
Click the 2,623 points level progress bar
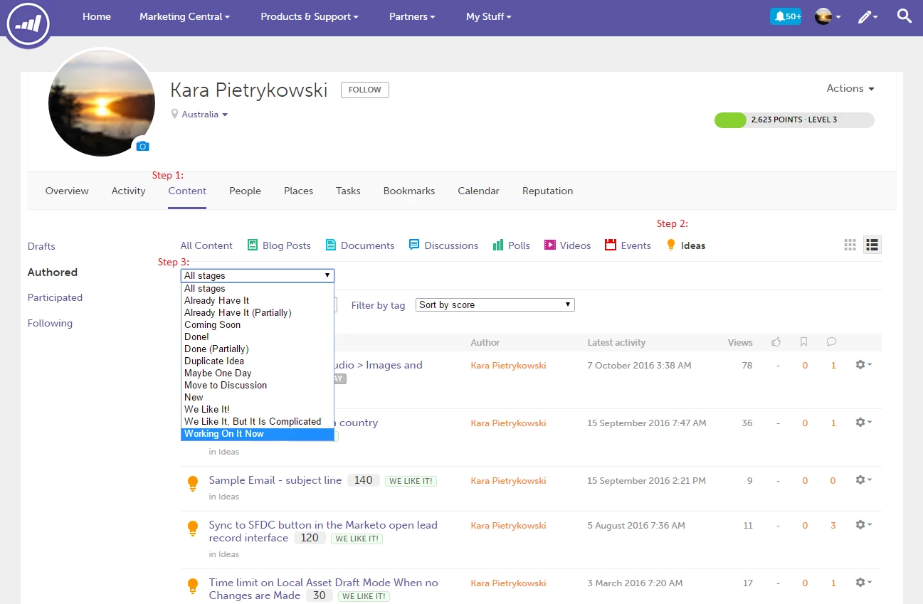click(x=794, y=120)
